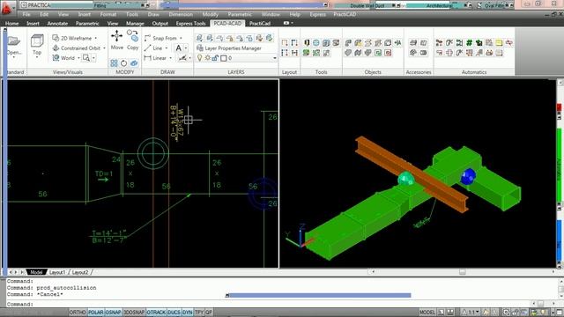Select the Copy tool in the Modify panel
The width and height of the screenshot is (564, 317).
tap(133, 40)
